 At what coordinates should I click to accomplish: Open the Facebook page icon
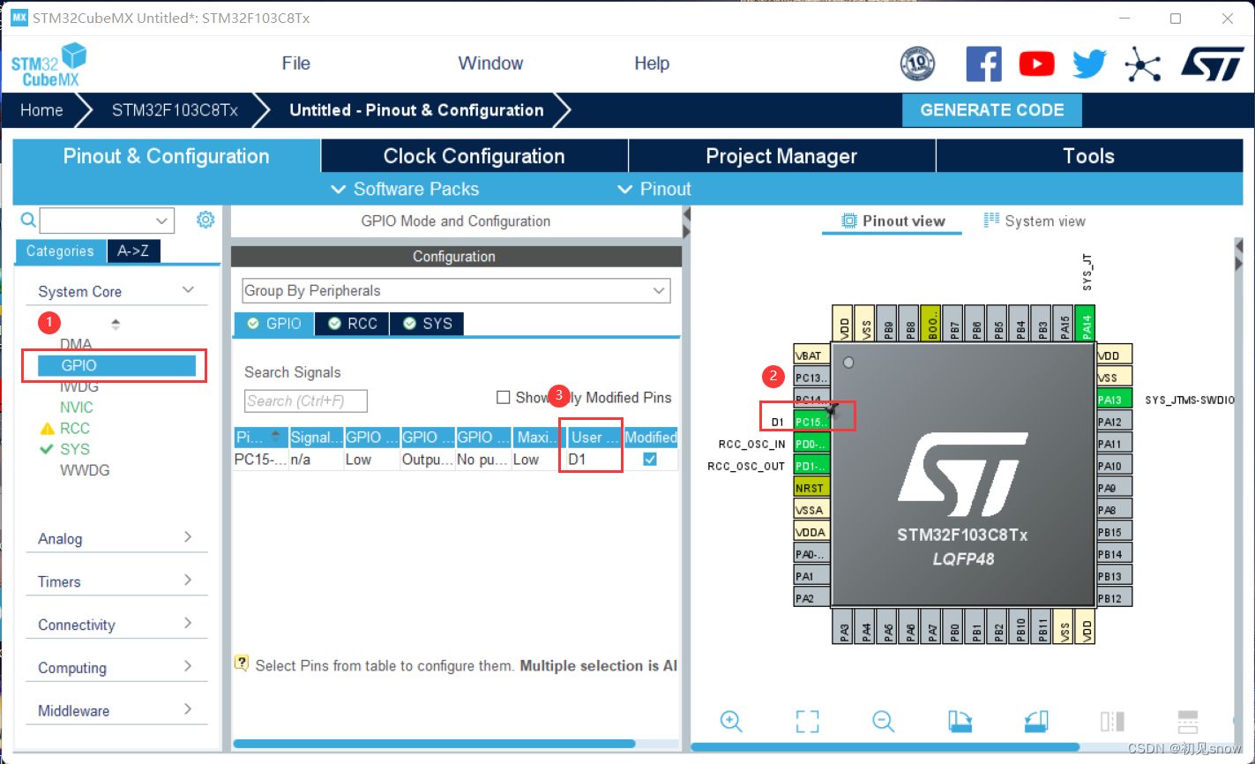tap(983, 64)
